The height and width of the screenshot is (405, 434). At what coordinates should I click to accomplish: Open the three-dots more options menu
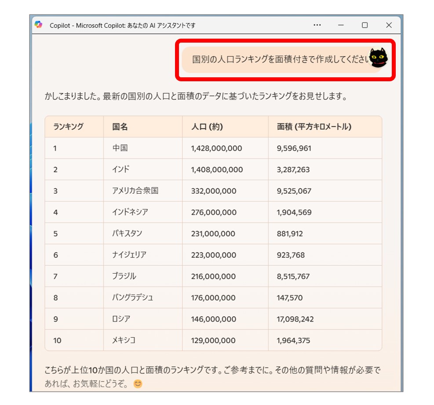(x=317, y=25)
